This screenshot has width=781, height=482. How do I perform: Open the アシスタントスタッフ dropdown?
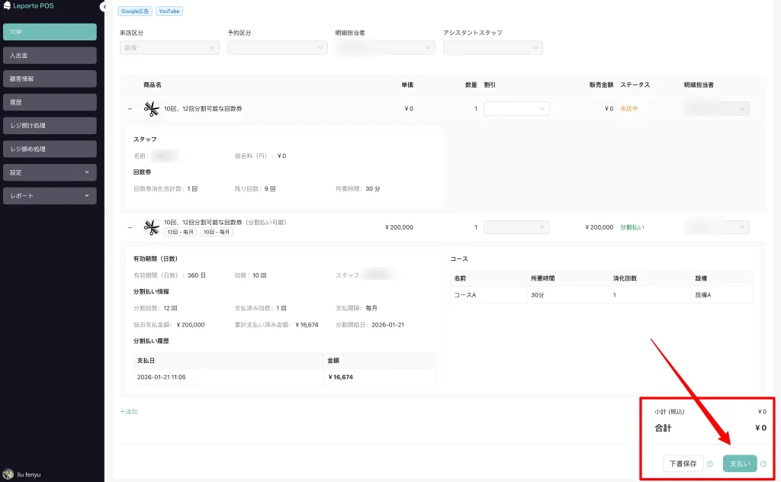(493, 47)
